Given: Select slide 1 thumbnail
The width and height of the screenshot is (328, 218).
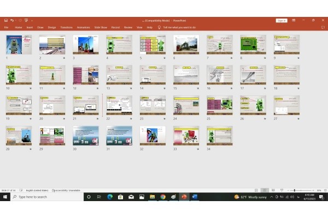Looking at the screenshot, I should tap(19, 45).
